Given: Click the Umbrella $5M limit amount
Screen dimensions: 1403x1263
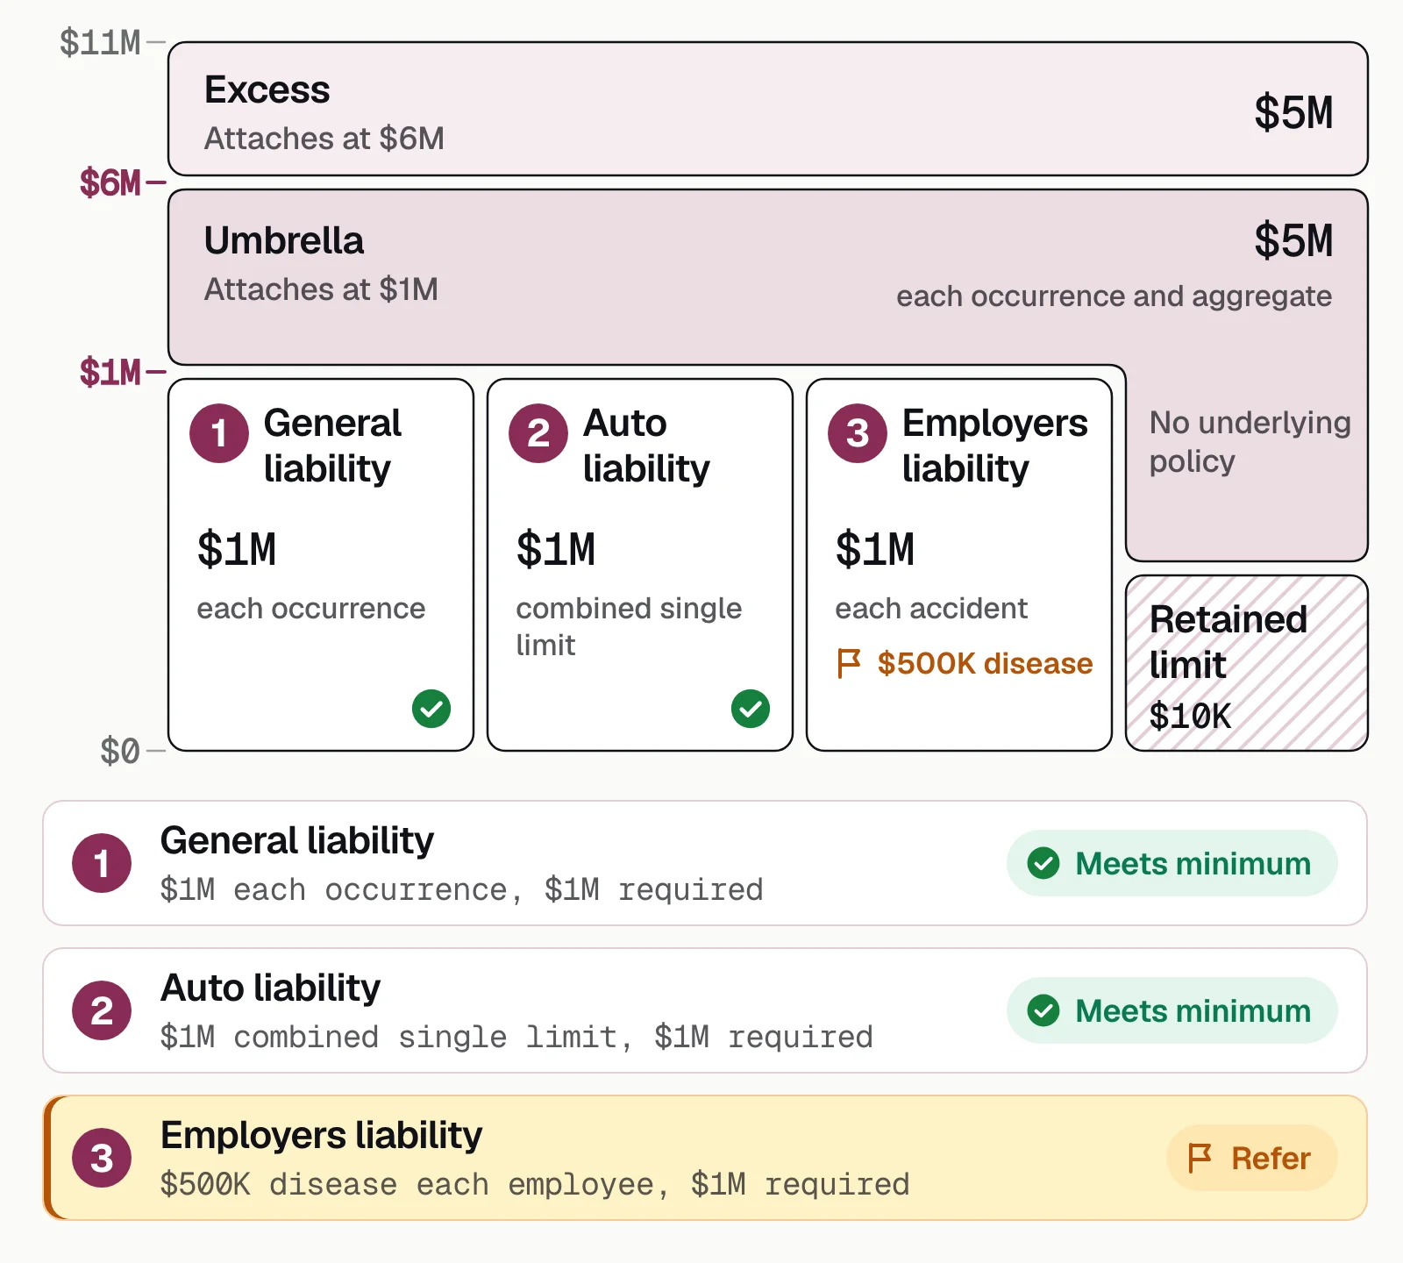Looking at the screenshot, I should [1293, 240].
